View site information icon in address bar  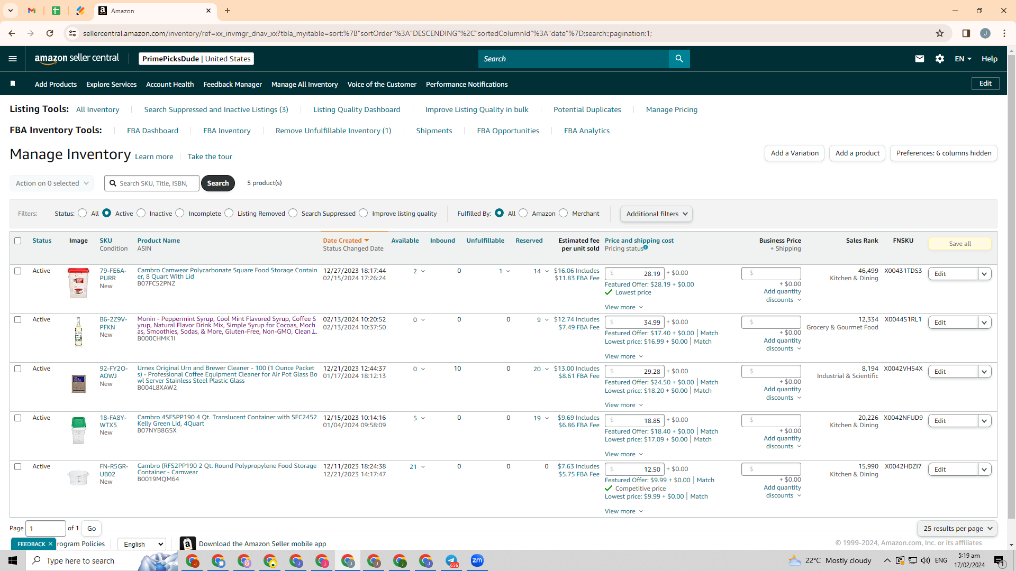pyautogui.click(x=72, y=33)
